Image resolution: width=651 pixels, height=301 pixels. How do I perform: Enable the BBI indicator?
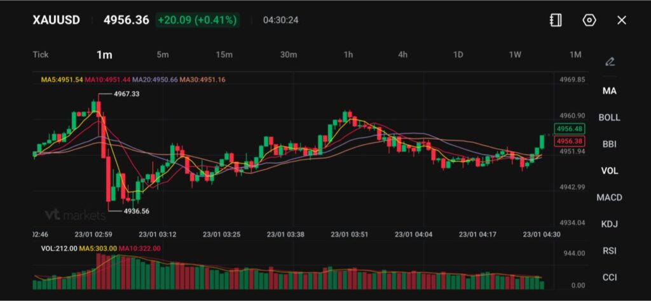[x=609, y=144]
